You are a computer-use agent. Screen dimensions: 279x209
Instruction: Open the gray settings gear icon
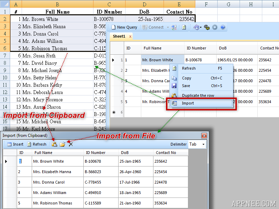215,28
